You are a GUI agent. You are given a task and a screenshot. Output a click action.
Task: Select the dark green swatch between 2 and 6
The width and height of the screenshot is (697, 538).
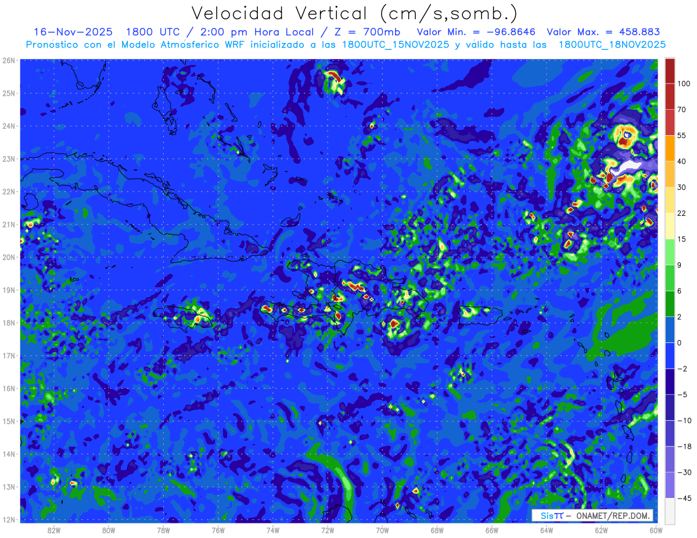(670, 304)
